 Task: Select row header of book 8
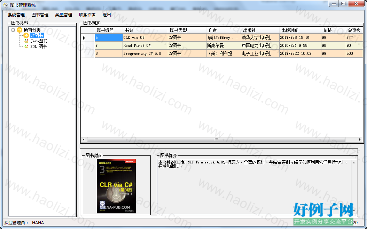click(88, 53)
